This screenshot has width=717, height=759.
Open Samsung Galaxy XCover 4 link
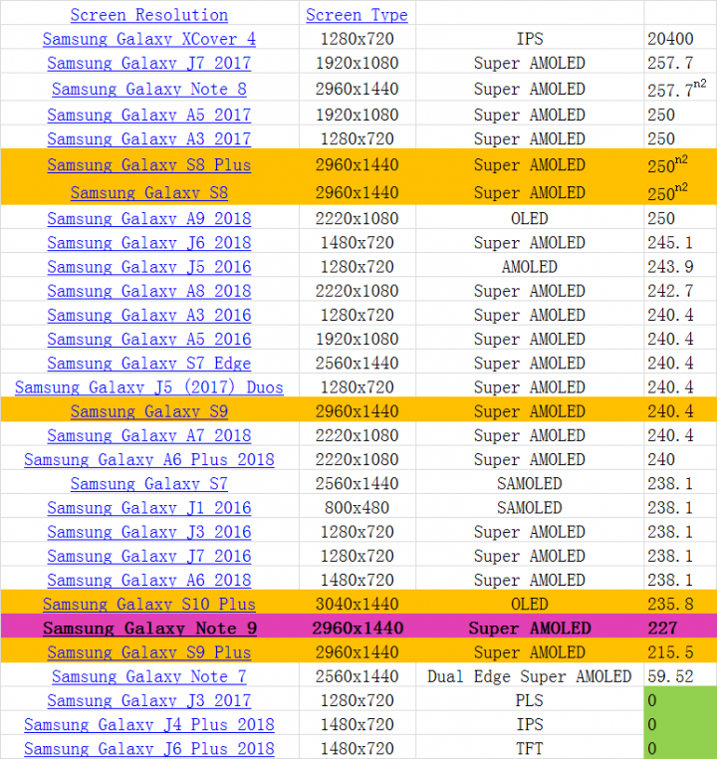pos(149,39)
